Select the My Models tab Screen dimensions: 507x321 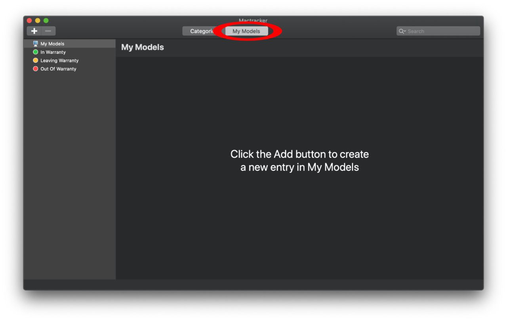point(246,31)
